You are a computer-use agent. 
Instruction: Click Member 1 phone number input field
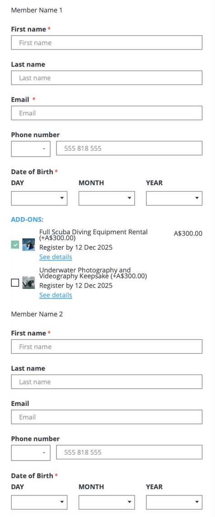[x=129, y=149]
